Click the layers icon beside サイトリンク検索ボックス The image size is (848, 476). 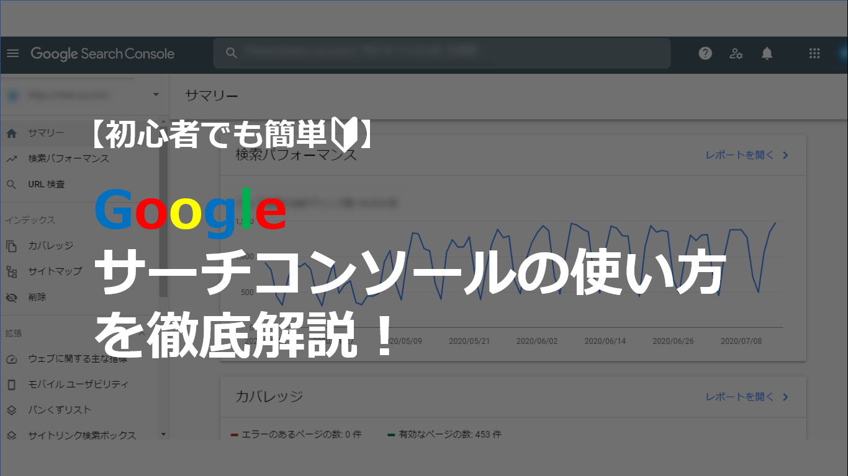tap(11, 436)
